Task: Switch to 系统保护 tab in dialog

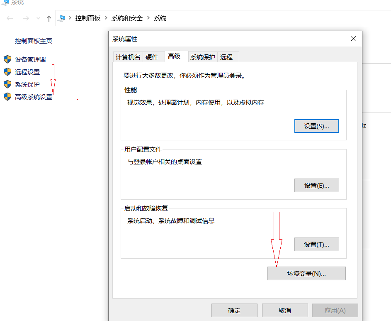Action: 203,57
